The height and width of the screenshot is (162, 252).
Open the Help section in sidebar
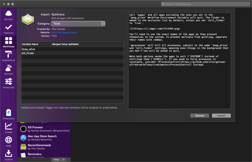[9, 141]
